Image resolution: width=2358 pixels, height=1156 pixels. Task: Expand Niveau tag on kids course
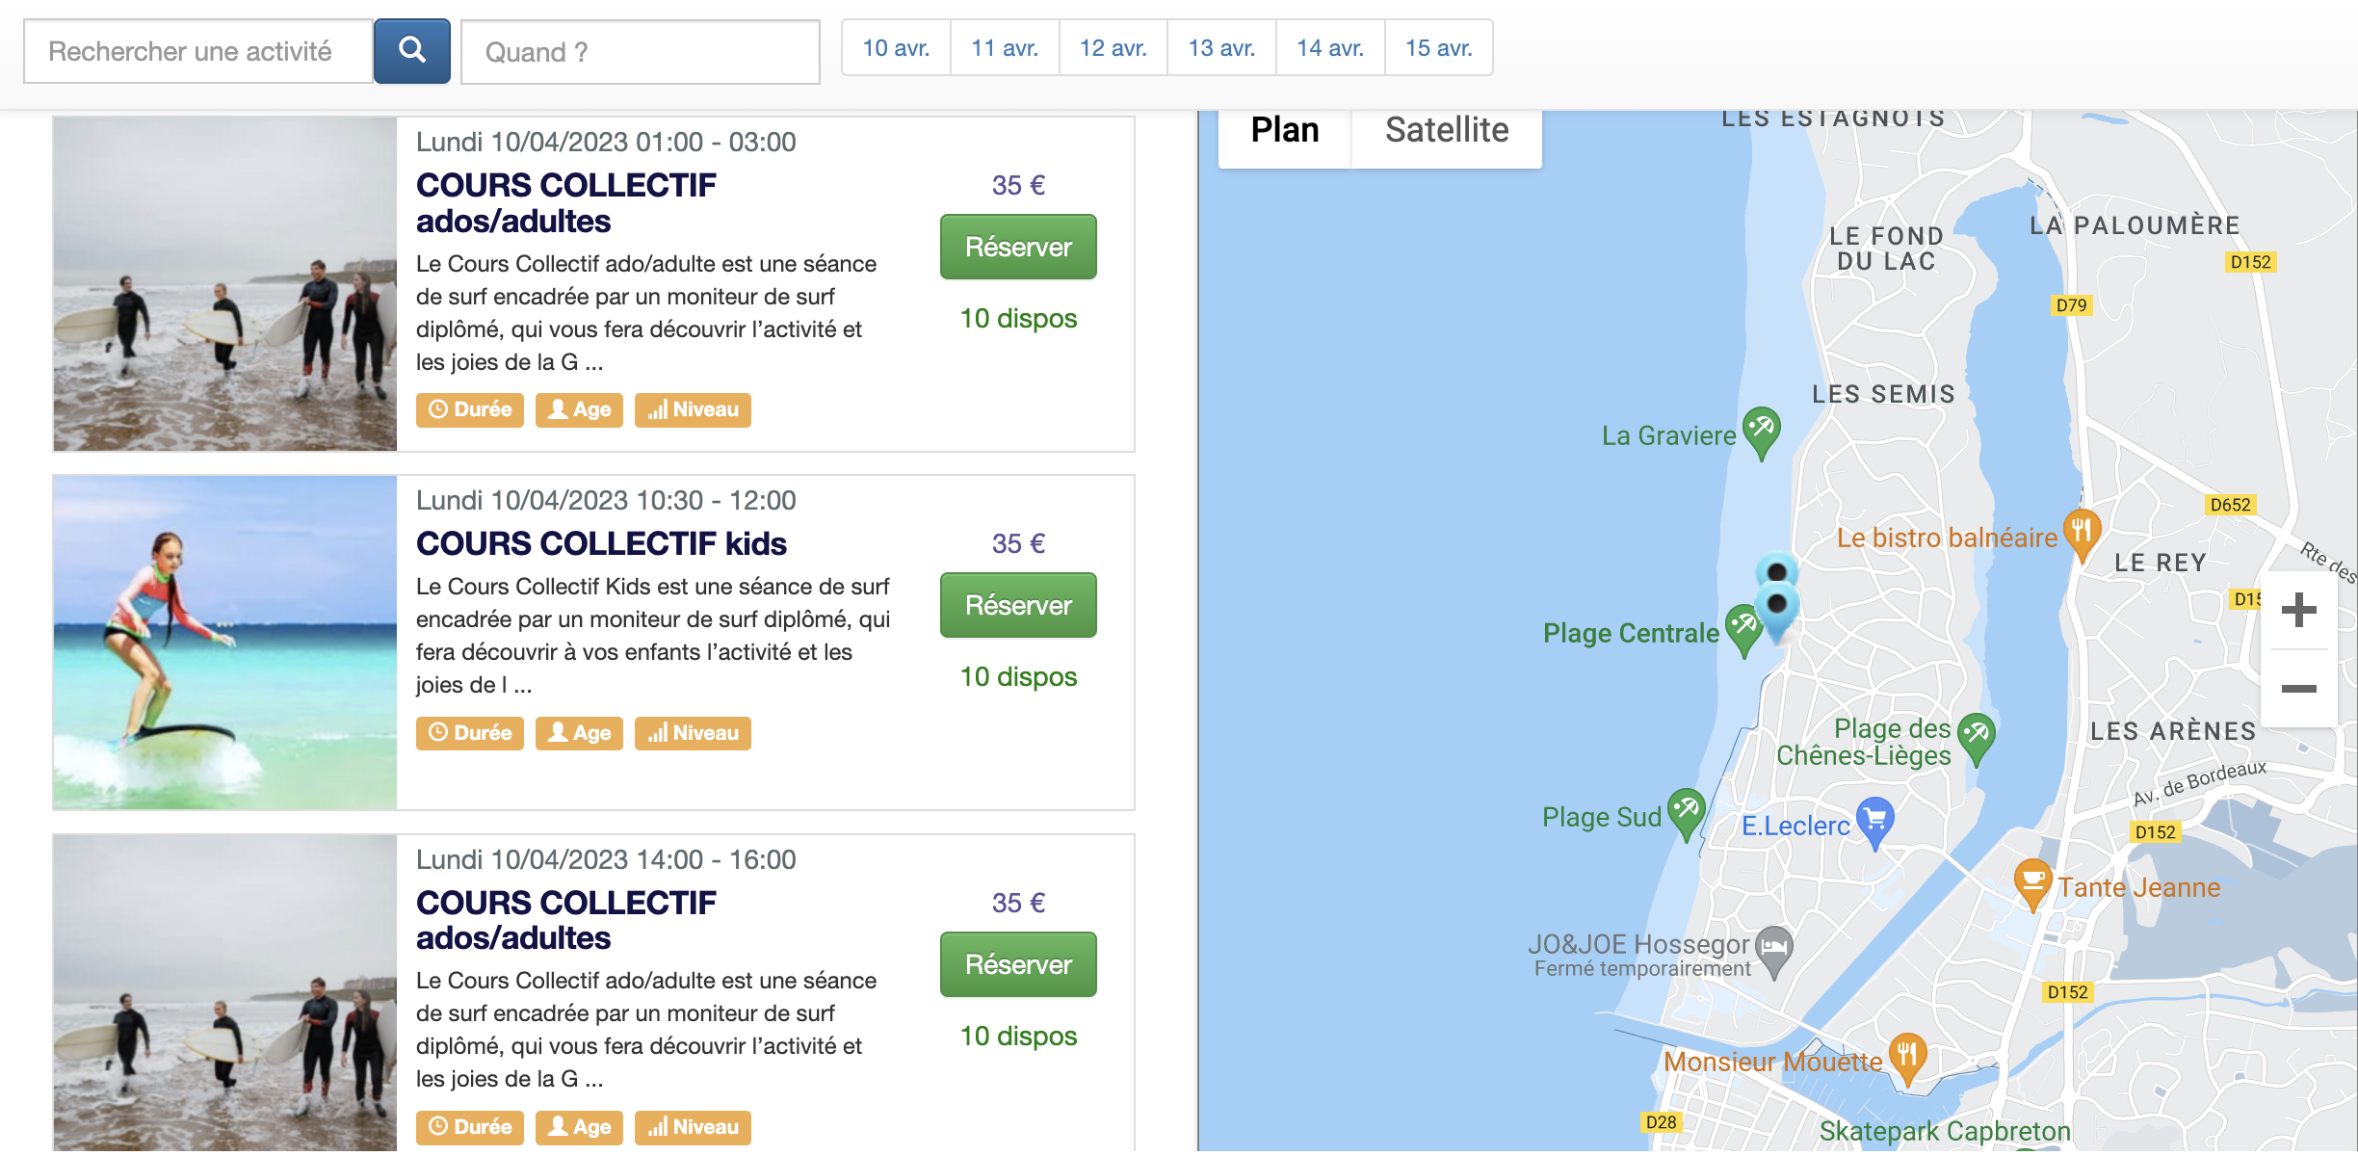pos(693,733)
